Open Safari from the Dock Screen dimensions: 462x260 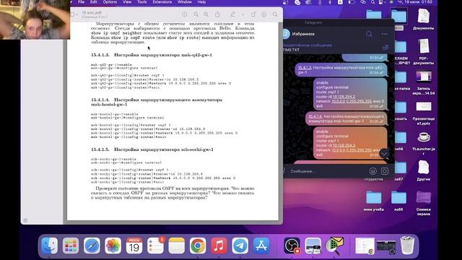click(x=92, y=246)
